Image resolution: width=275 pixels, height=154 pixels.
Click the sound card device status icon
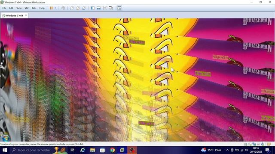pos(263,144)
